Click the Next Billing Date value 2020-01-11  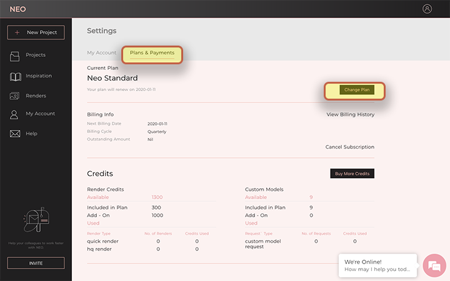coord(157,124)
